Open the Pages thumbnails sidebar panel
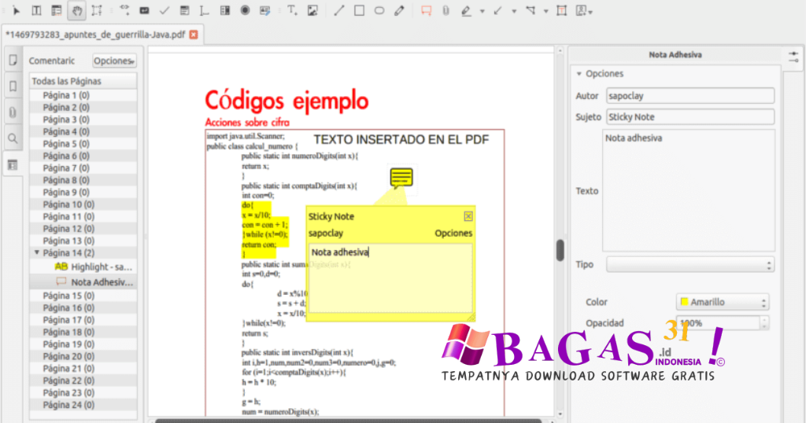This screenshot has width=806, height=423. click(x=13, y=61)
